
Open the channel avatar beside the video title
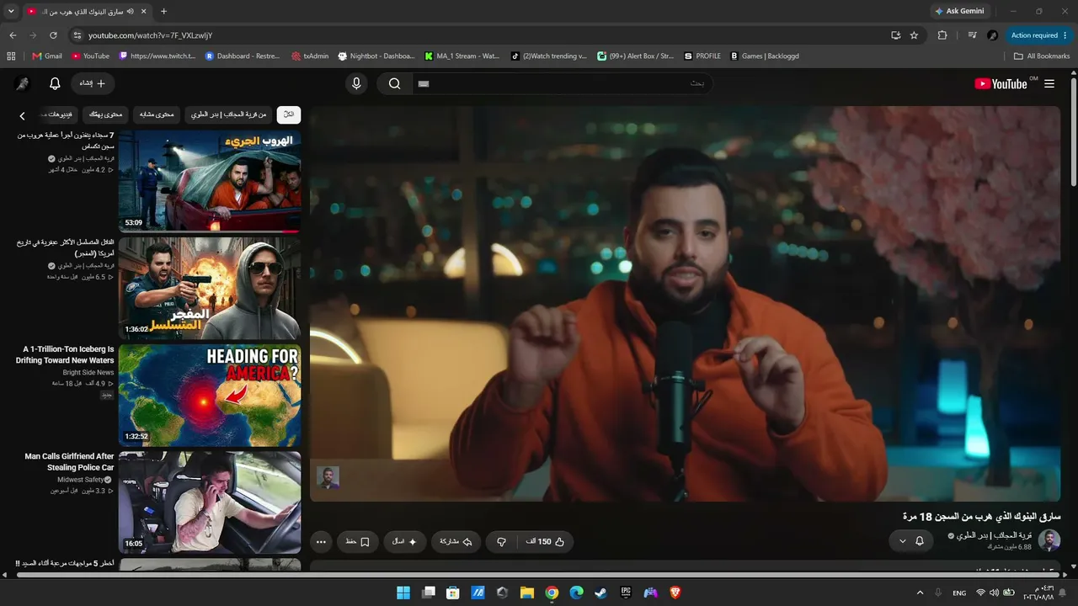point(1049,540)
